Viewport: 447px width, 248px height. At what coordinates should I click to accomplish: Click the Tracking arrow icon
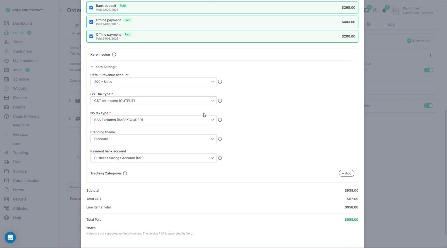click(6, 153)
